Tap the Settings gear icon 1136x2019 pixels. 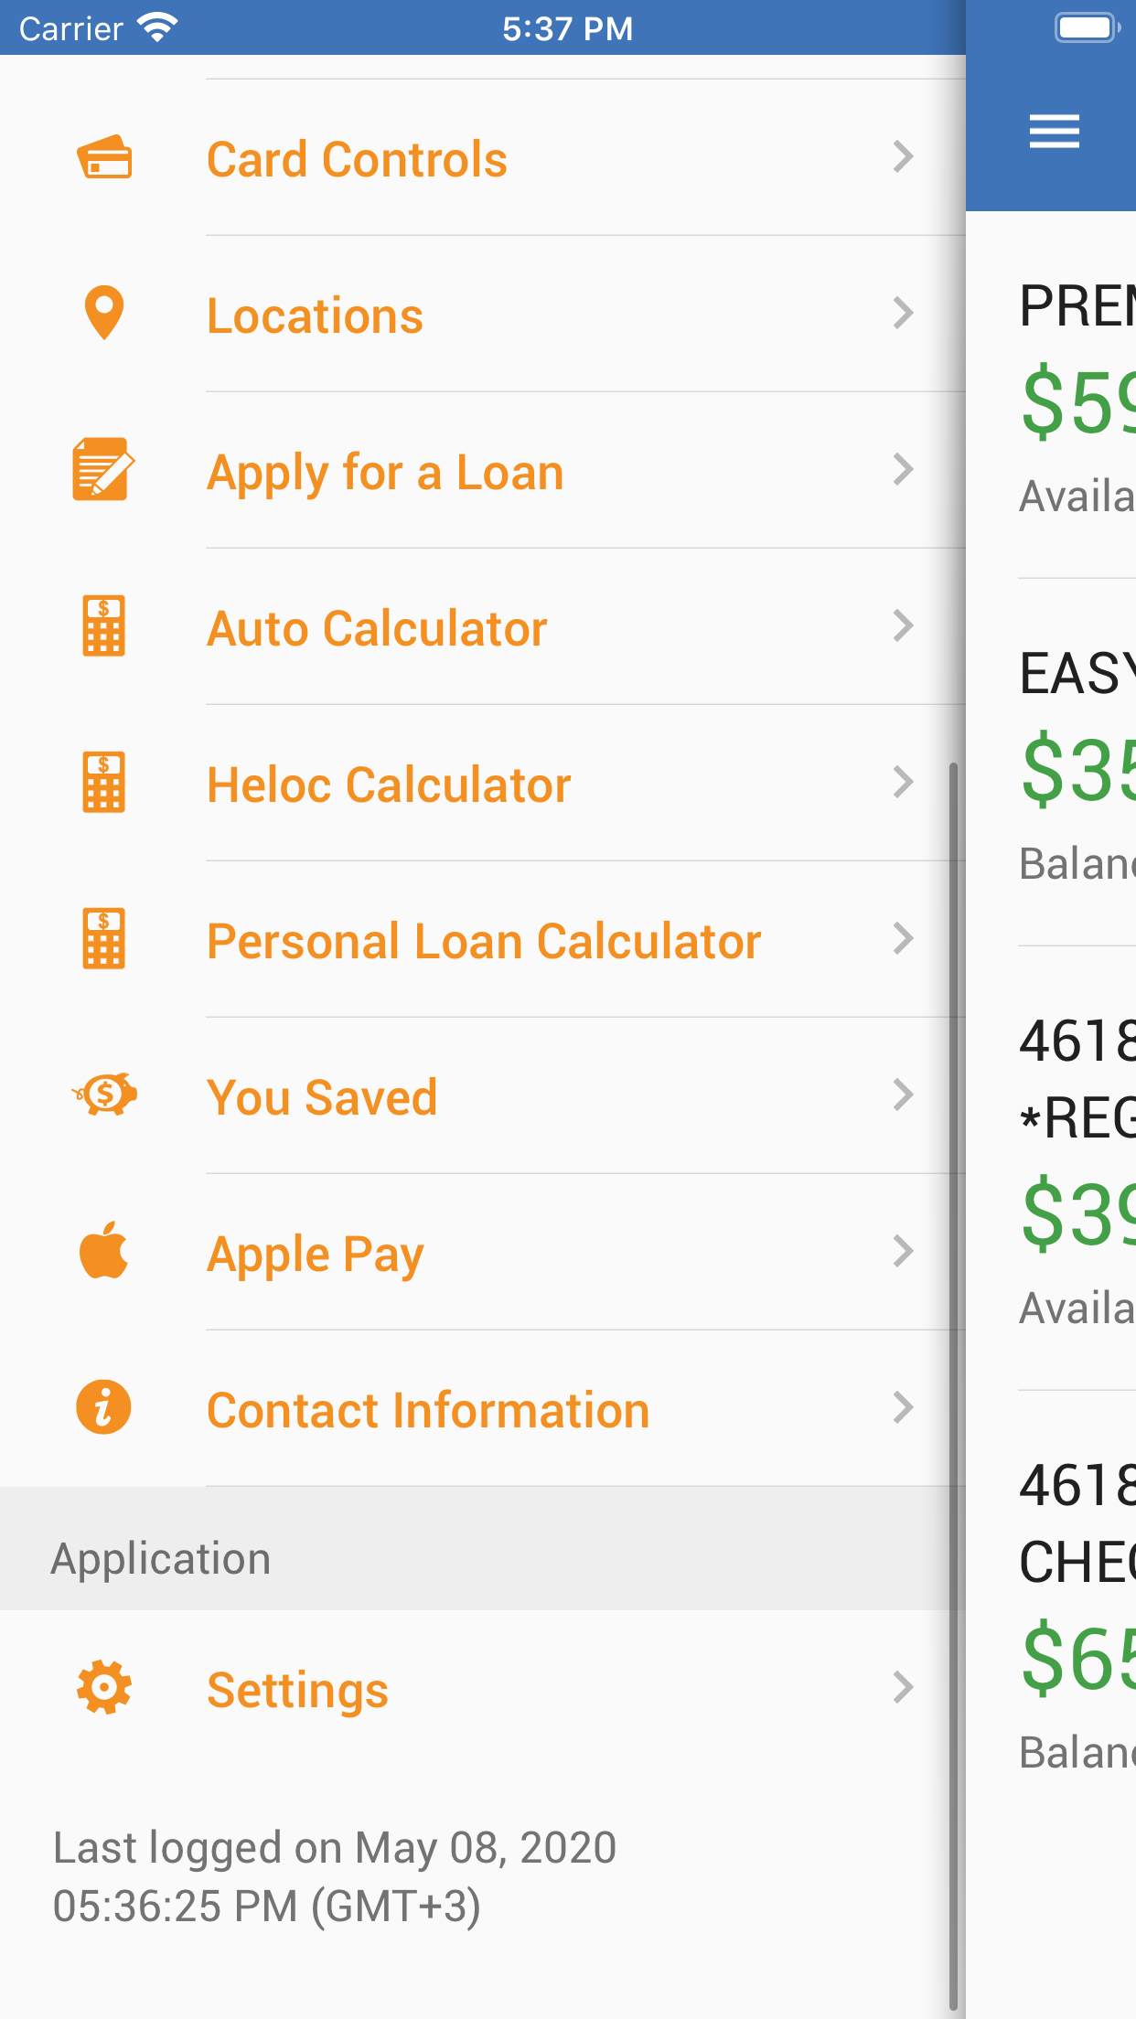pyautogui.click(x=104, y=1687)
